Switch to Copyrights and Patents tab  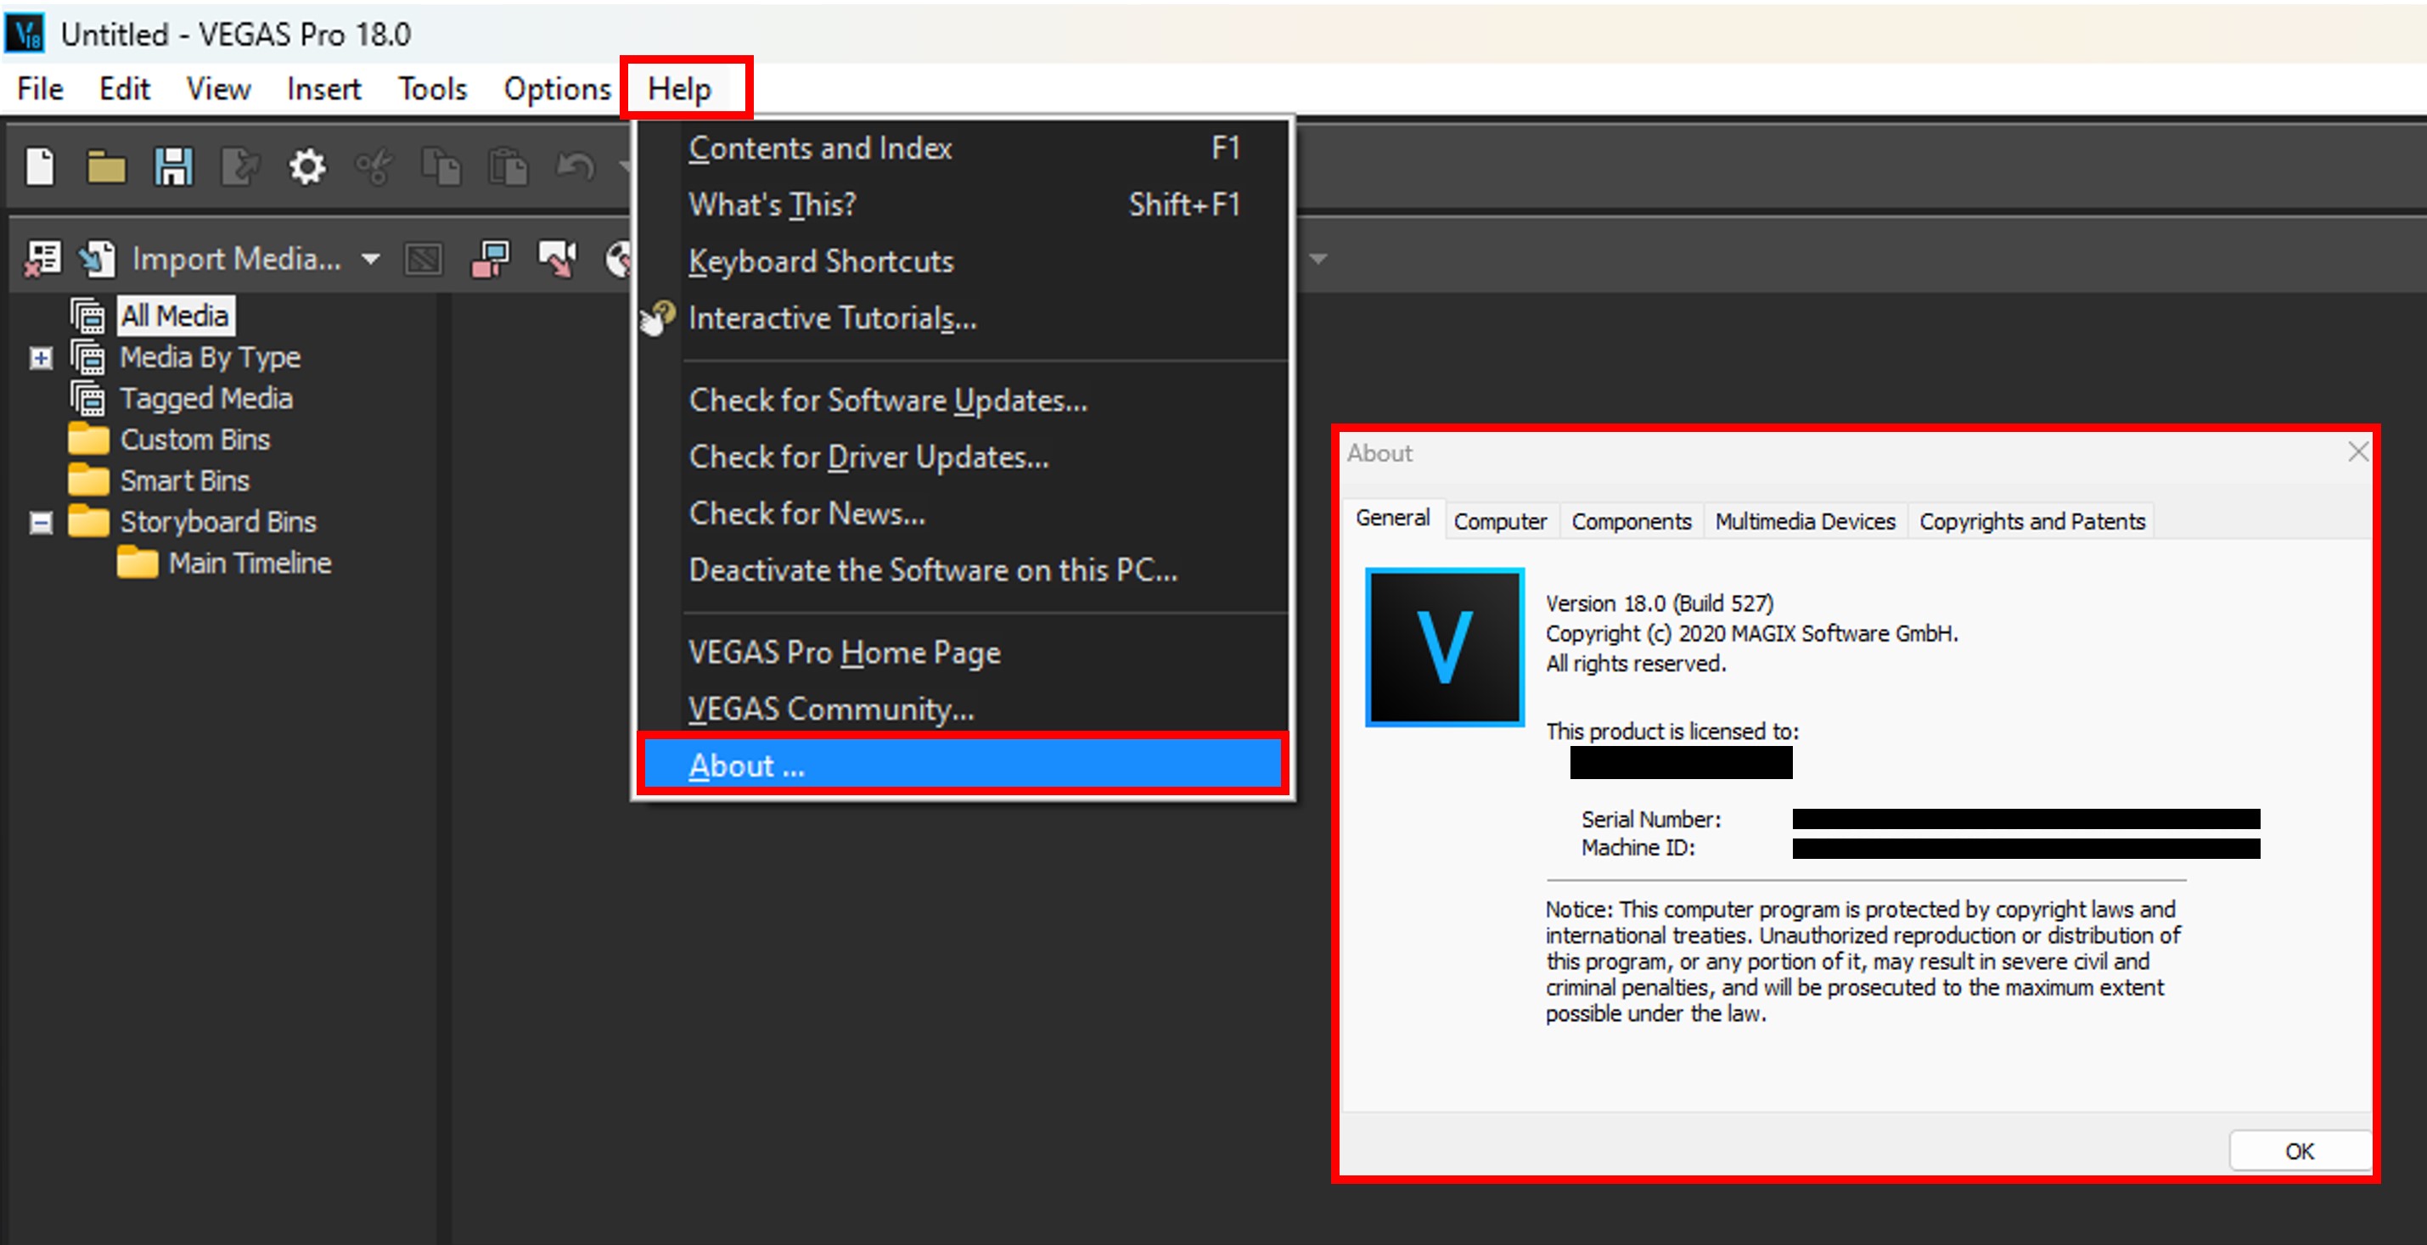pyautogui.click(x=2032, y=521)
